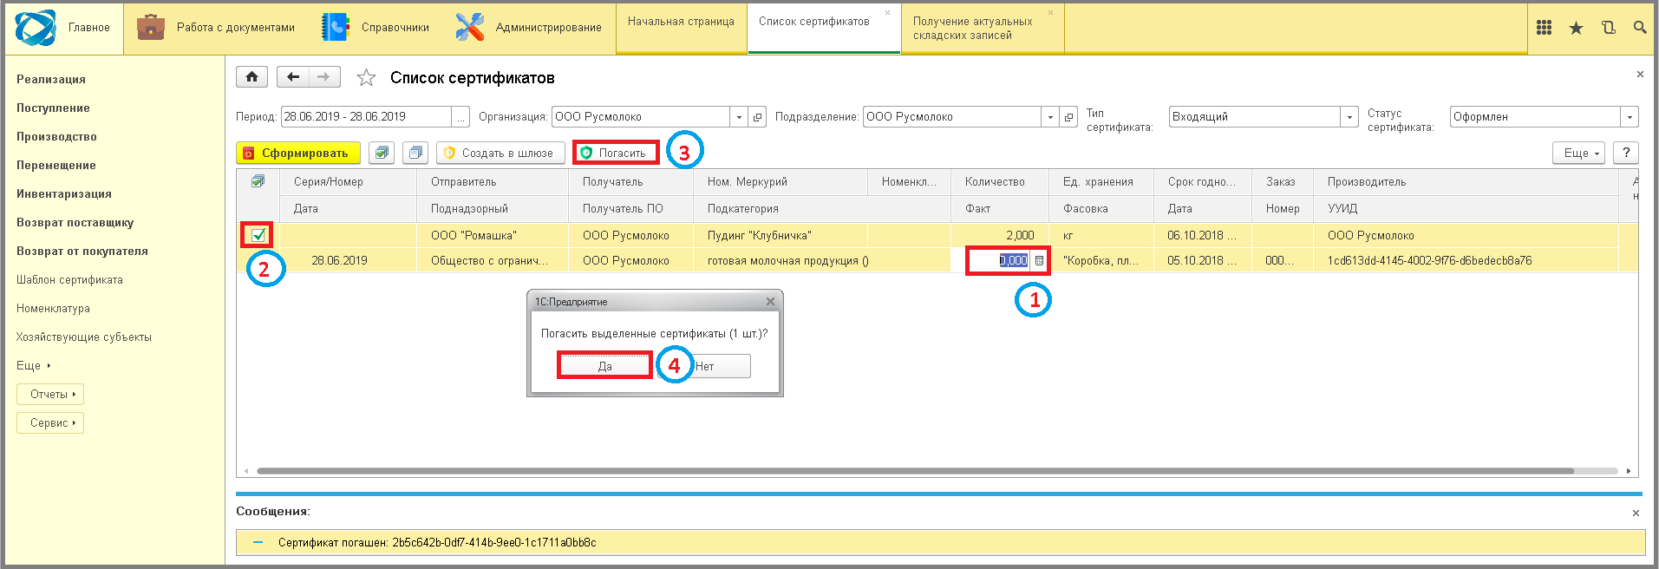Expand the Тип сертификата dropdown
The width and height of the screenshot is (1659, 569).
tap(1349, 117)
